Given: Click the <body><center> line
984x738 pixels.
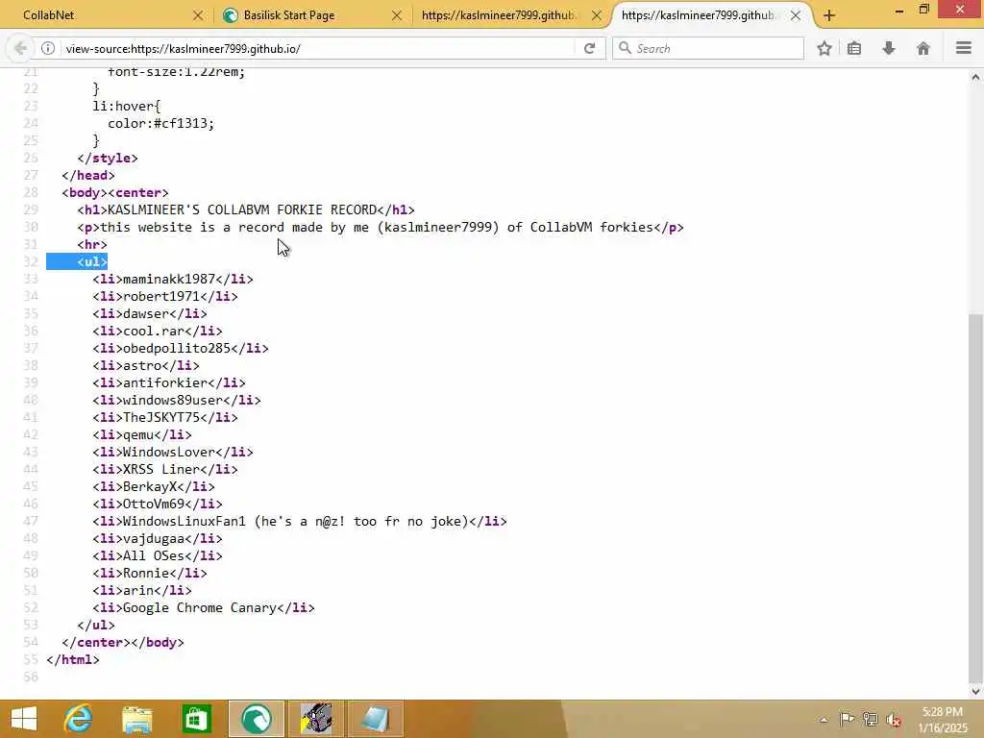Looking at the screenshot, I should (115, 192).
